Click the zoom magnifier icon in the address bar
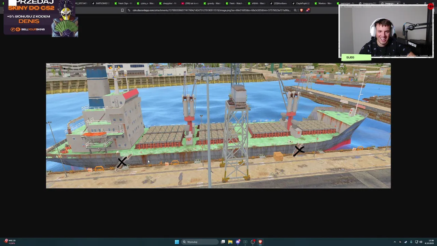 pos(295,10)
